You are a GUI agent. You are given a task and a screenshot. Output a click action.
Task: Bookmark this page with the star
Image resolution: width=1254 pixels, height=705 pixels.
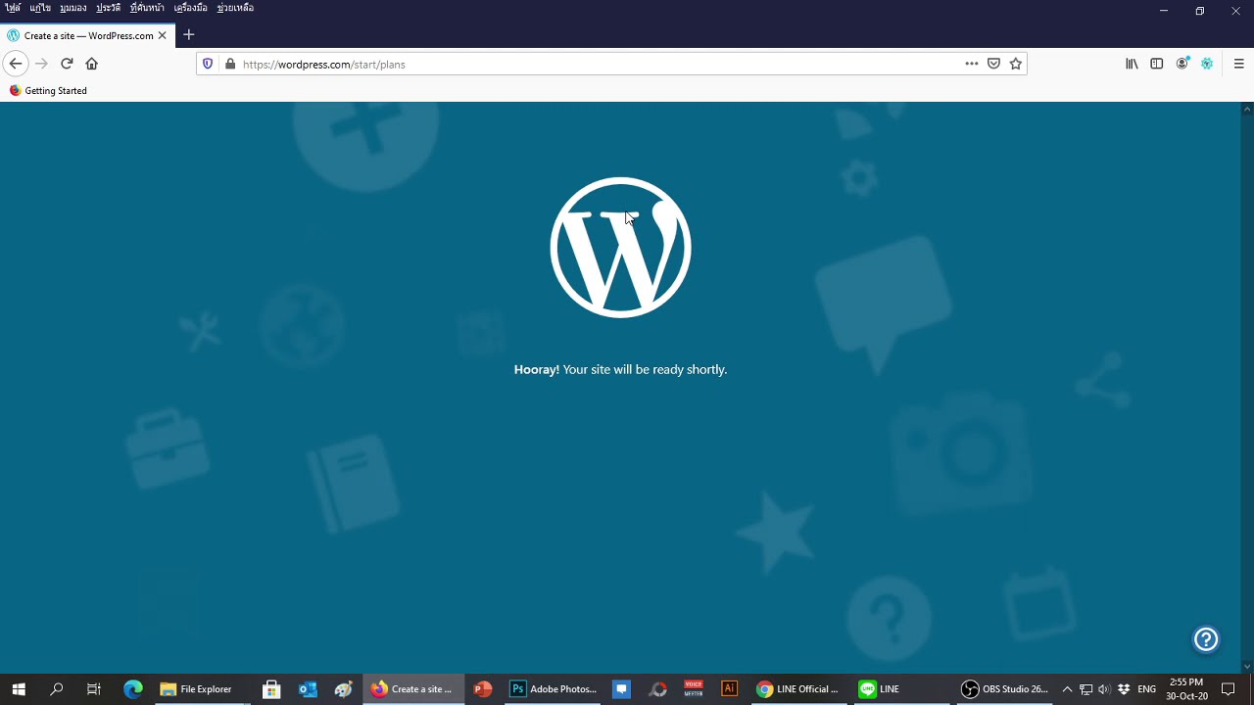[x=1016, y=64]
